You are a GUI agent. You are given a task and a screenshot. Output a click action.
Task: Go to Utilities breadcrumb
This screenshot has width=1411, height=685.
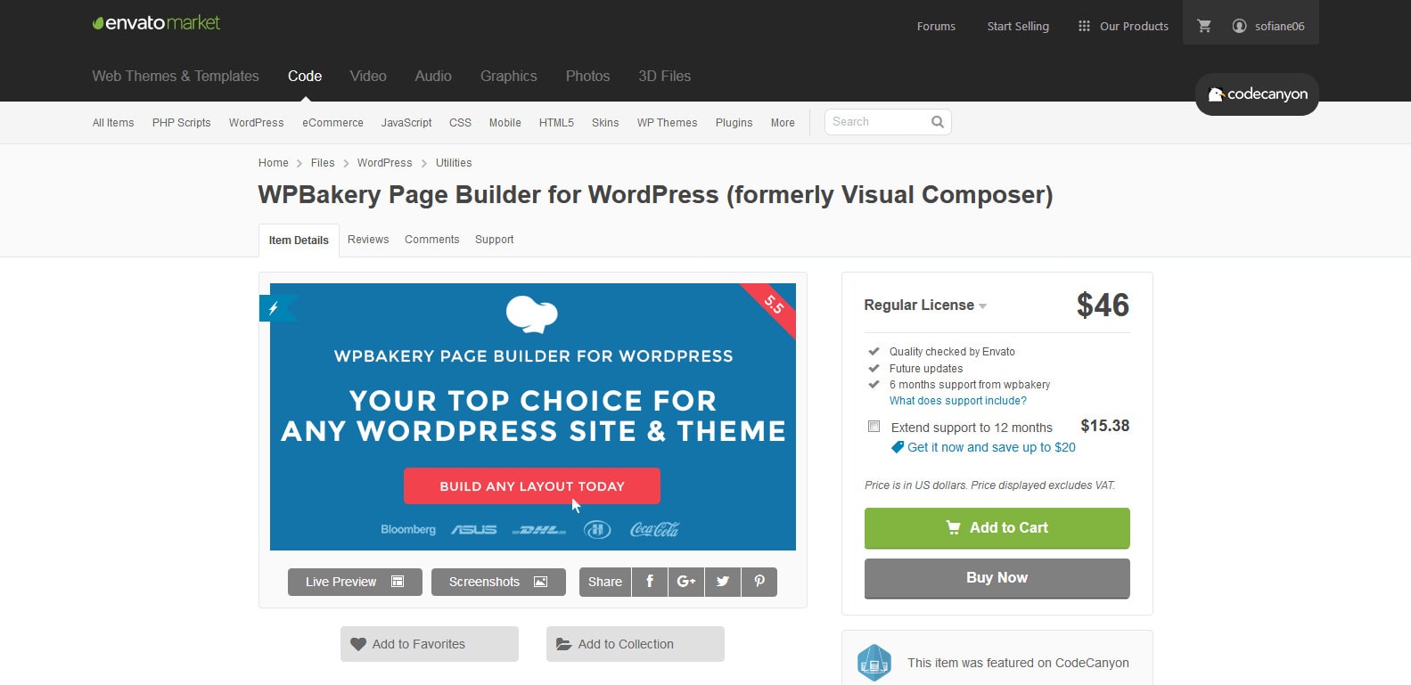pyautogui.click(x=454, y=163)
